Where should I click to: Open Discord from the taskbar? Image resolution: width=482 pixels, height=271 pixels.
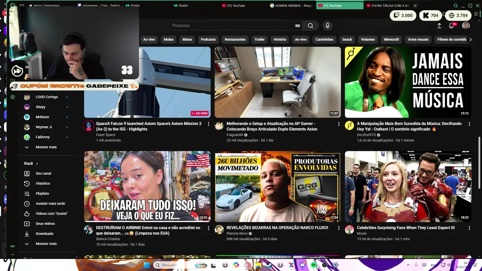(x=302, y=265)
